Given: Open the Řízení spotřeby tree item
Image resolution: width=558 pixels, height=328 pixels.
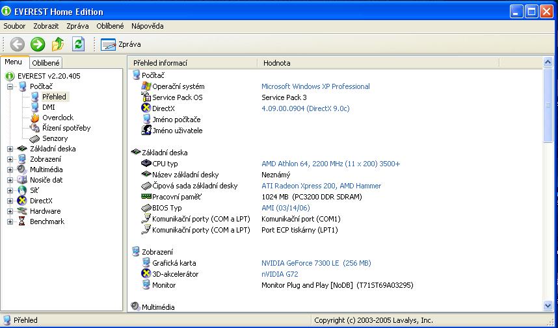Looking at the screenshot, I should [x=66, y=128].
